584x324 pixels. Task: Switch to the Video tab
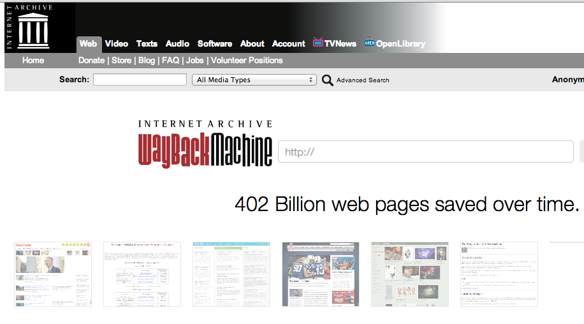117,43
